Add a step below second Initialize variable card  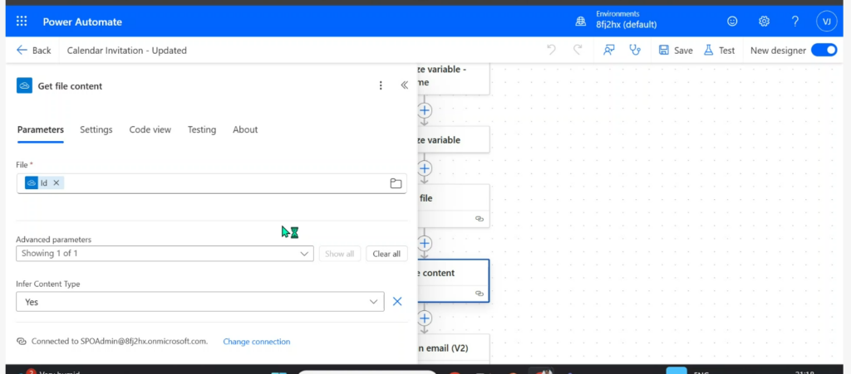(425, 168)
